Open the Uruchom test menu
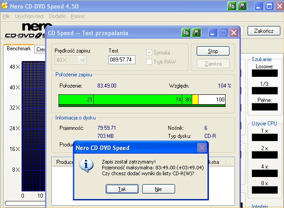The height and width of the screenshot is (208, 284). tap(29, 16)
